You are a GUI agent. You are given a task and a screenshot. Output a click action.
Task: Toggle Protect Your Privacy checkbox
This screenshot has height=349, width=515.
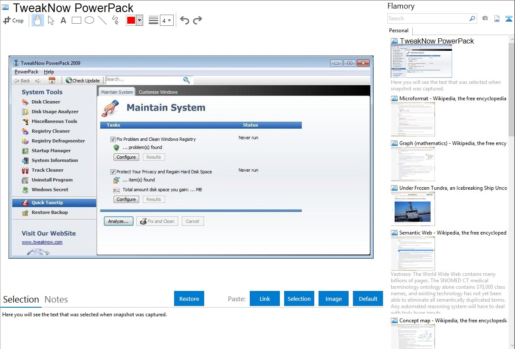(x=113, y=172)
